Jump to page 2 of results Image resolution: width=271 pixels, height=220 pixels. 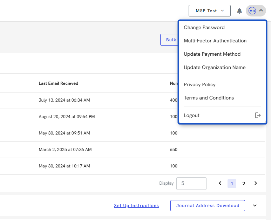[x=244, y=184]
